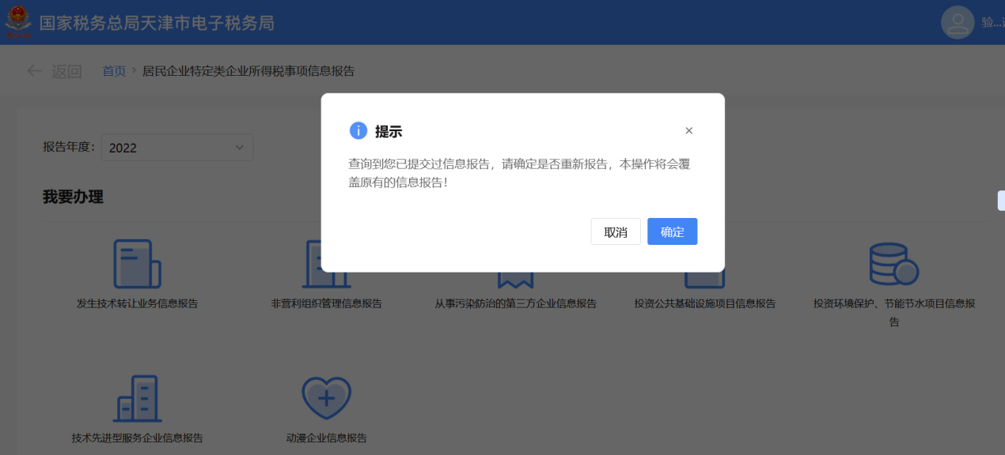Click the 投资环境保护、节能节水项目 database icon
The width and height of the screenshot is (1005, 455).
coord(893,264)
